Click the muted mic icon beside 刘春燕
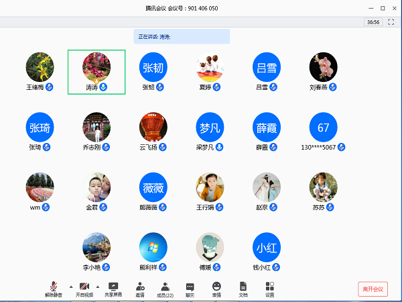The height and width of the screenshot is (302, 402). 333,87
